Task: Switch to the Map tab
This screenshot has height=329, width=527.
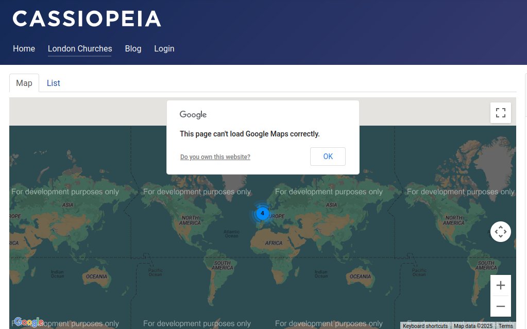Action: (x=24, y=83)
